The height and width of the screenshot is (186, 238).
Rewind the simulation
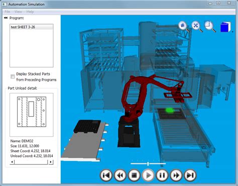[x=120, y=175]
